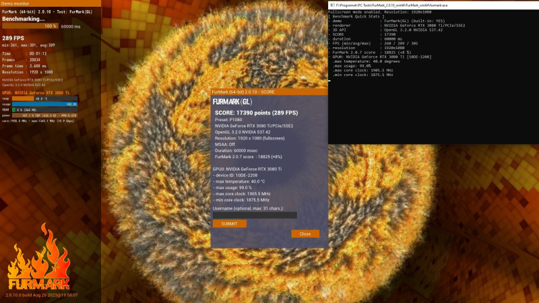The width and height of the screenshot is (539, 303).
Task: Click the build date text under FurMark logo
Action: (x=42, y=295)
